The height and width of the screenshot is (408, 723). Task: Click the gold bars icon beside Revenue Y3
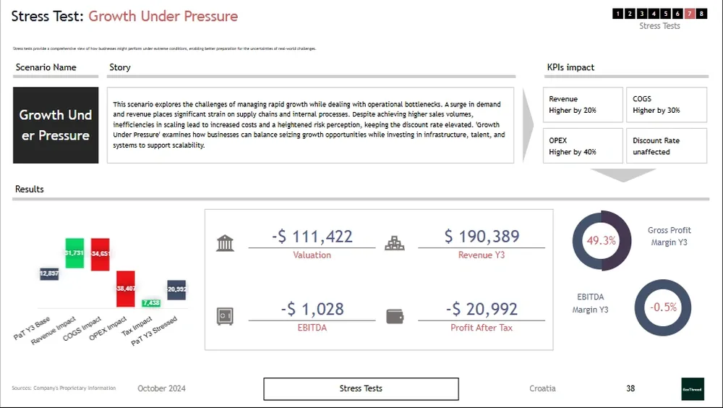(395, 243)
